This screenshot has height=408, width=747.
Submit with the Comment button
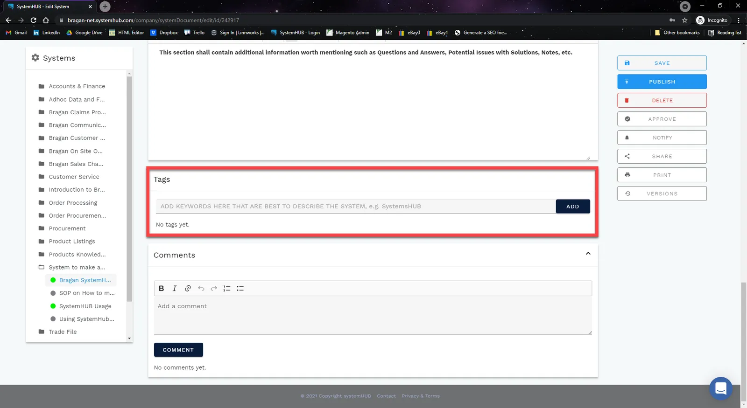pos(178,350)
